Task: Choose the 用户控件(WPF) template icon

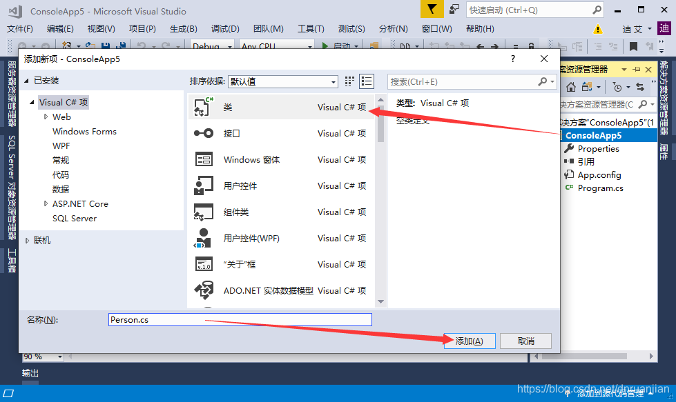Action: (202, 238)
